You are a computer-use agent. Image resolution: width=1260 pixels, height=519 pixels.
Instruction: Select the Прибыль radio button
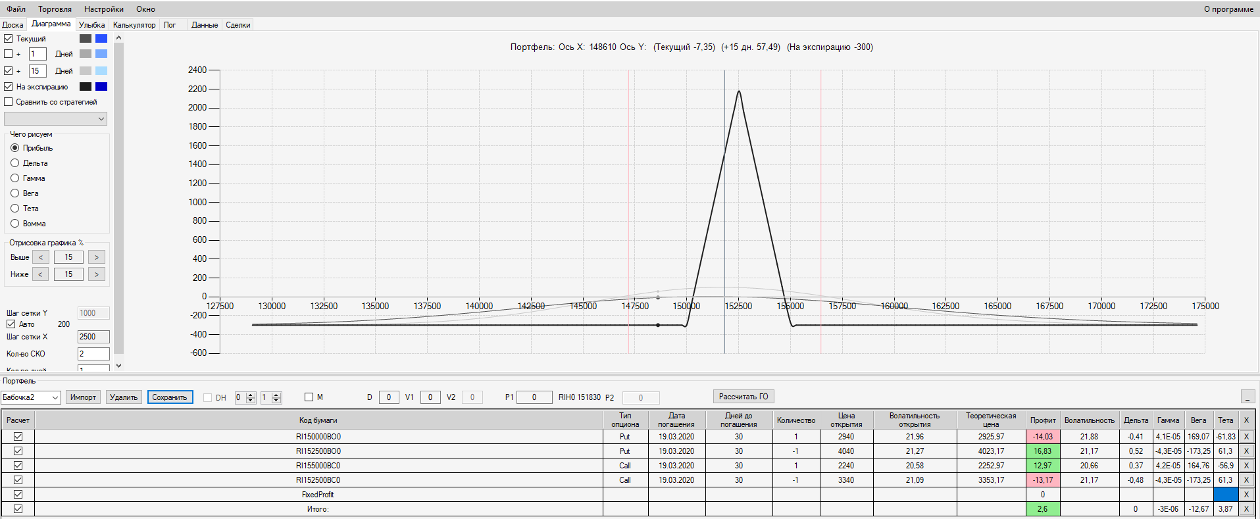(15, 148)
